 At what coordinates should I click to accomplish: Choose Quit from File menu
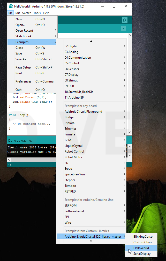click(32, 90)
